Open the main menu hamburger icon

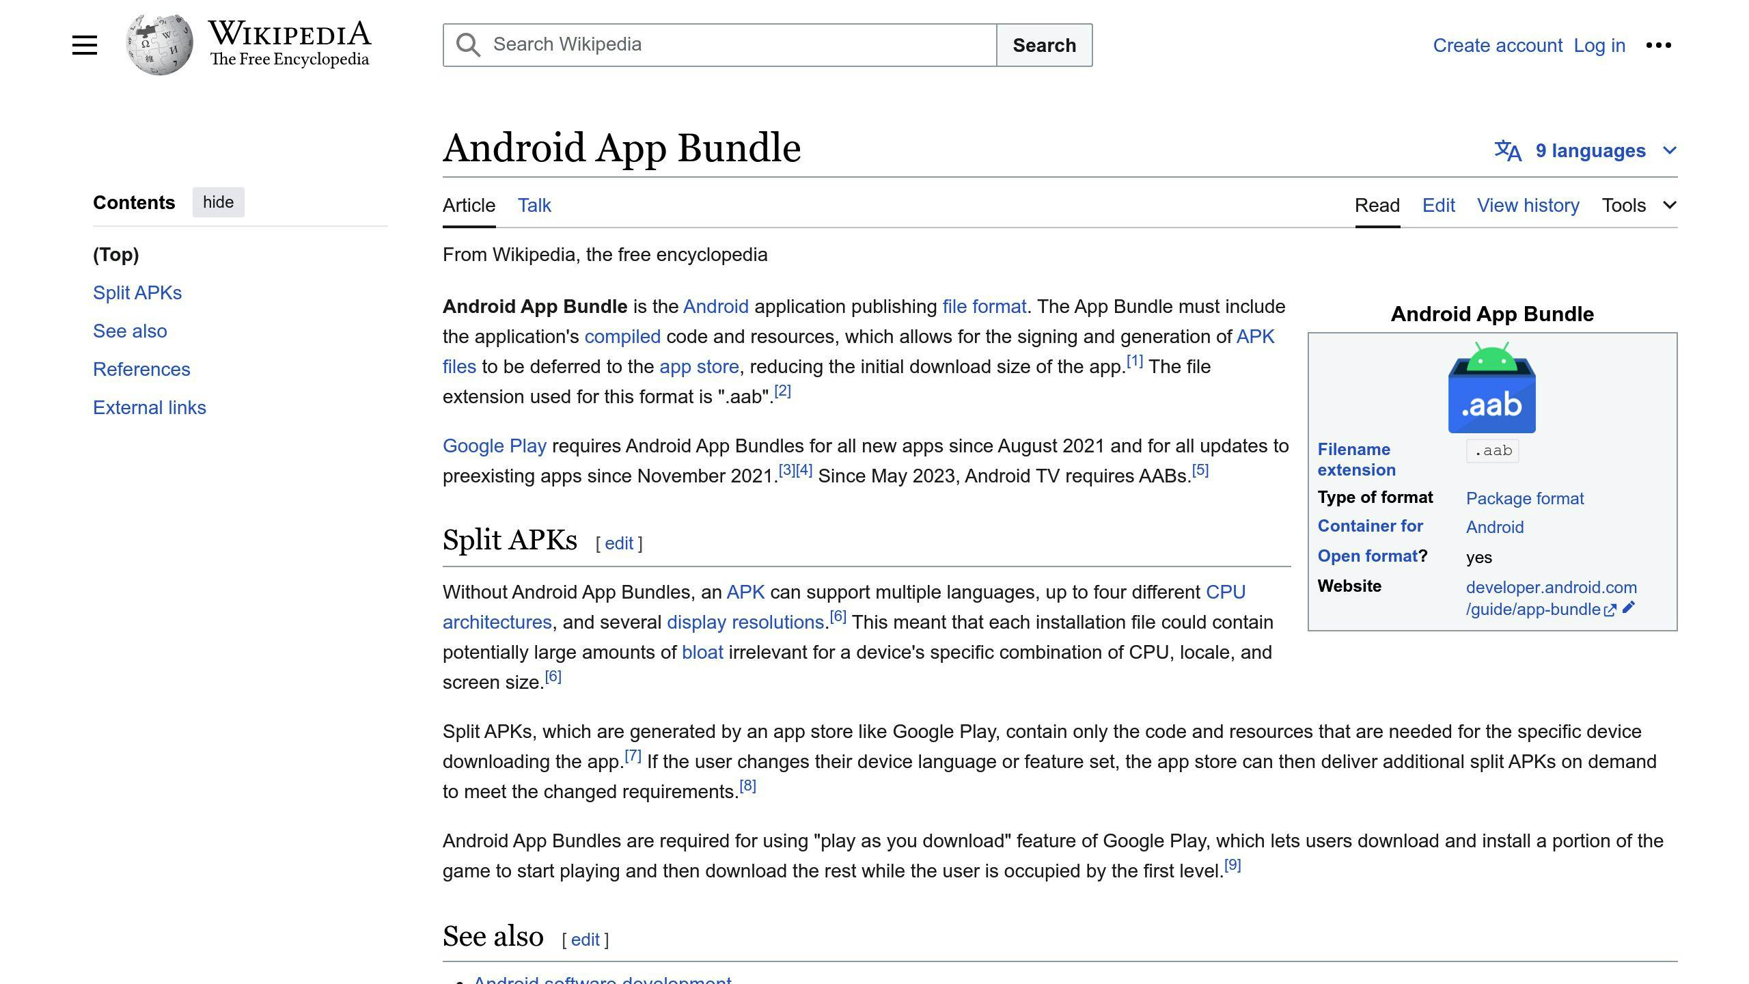pos(83,44)
